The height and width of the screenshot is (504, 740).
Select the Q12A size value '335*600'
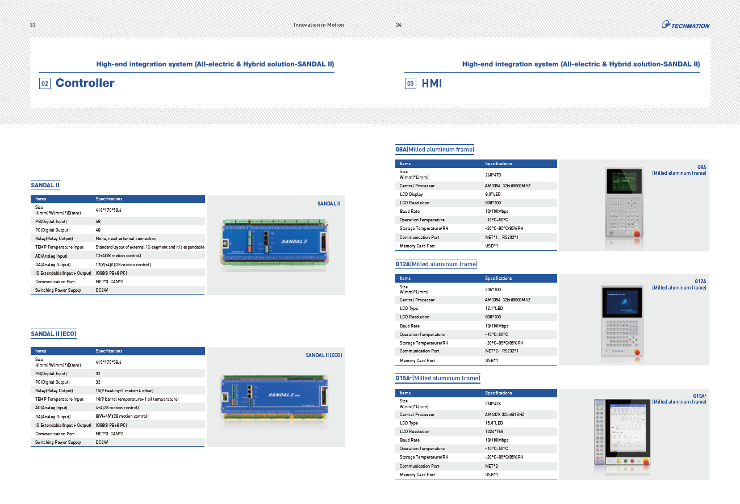click(493, 289)
